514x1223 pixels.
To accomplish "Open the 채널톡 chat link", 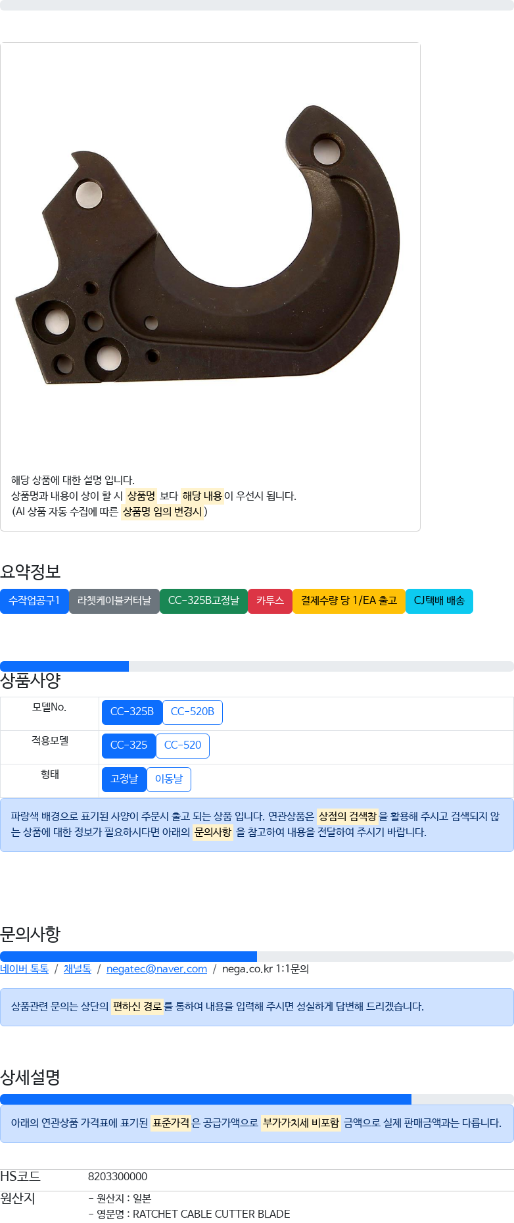I will pyautogui.click(x=78, y=968).
